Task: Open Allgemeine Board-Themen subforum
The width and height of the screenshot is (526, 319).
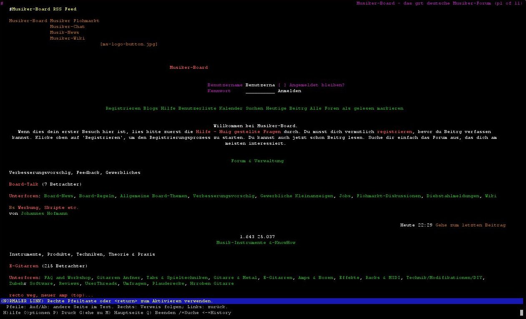Action: coord(154,196)
